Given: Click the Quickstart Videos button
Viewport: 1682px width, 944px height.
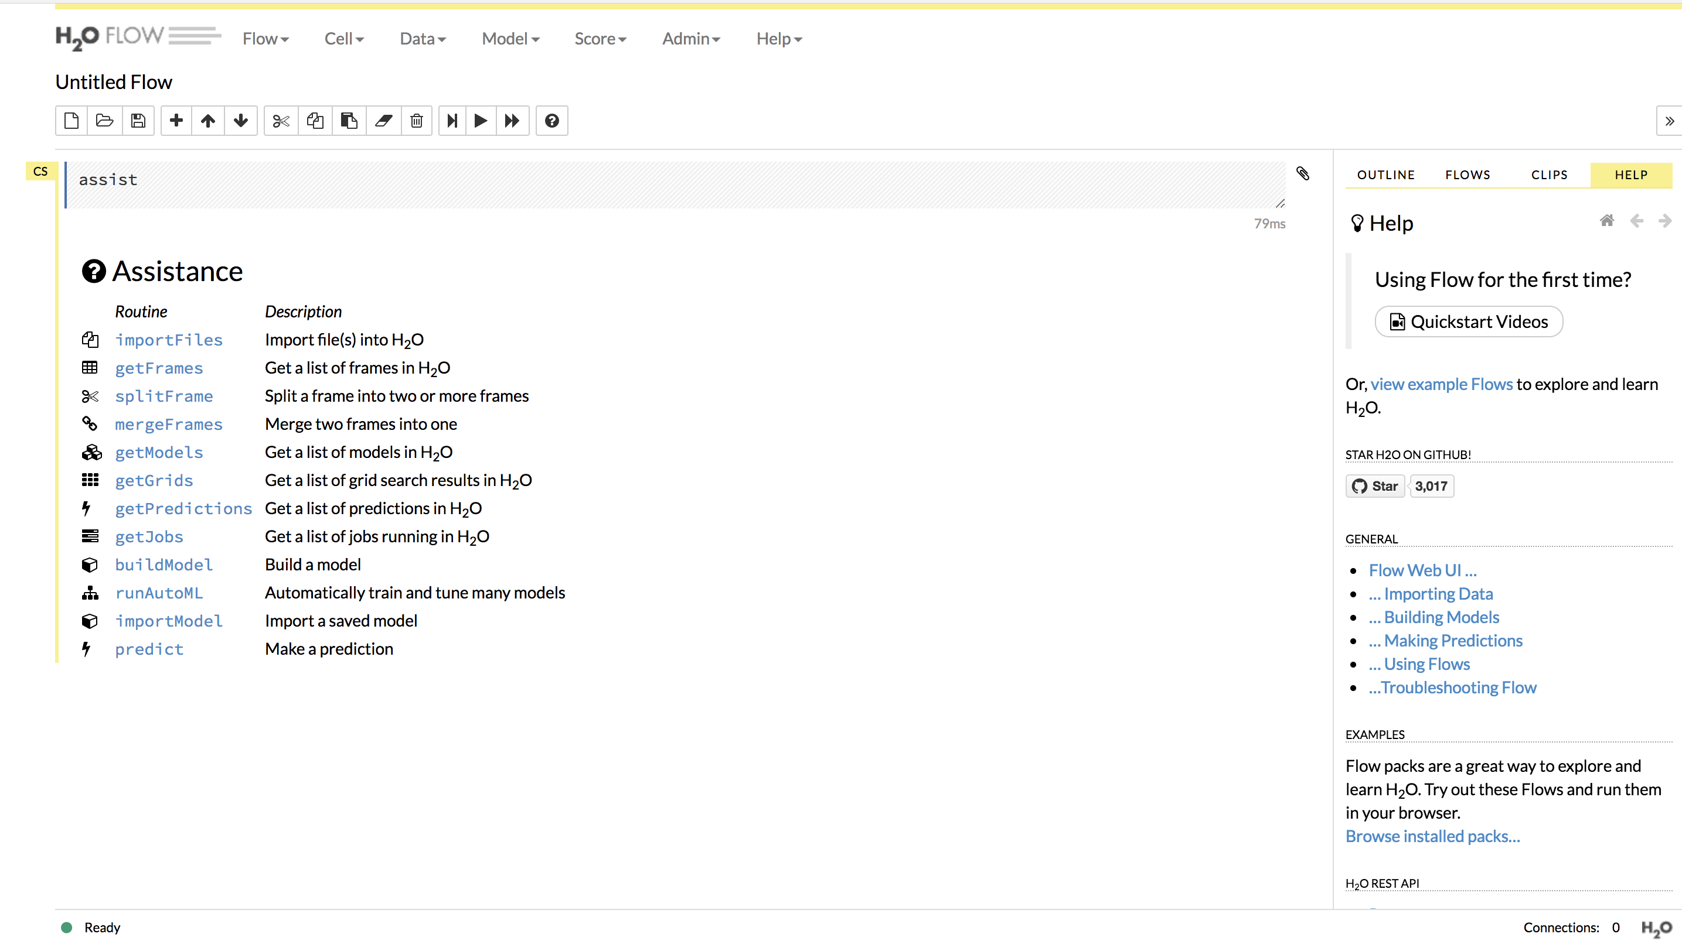Looking at the screenshot, I should pos(1469,321).
